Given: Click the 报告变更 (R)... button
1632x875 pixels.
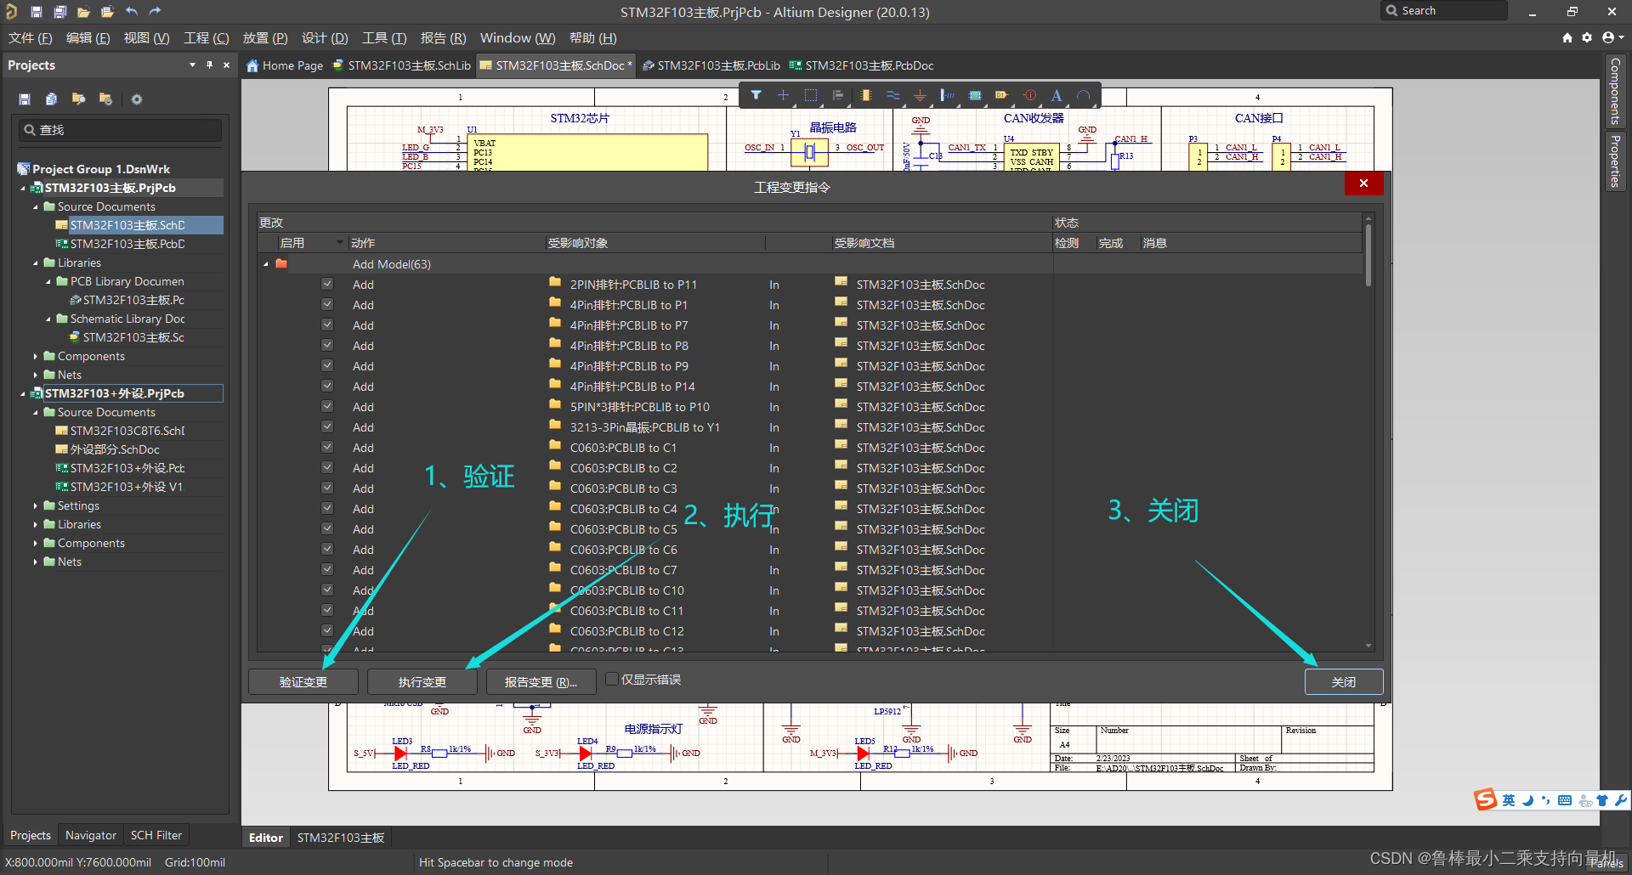Looking at the screenshot, I should (541, 682).
